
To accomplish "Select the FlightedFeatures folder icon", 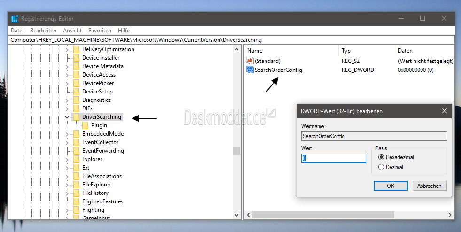I will [76, 201].
